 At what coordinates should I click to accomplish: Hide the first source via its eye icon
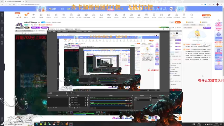click(85, 97)
